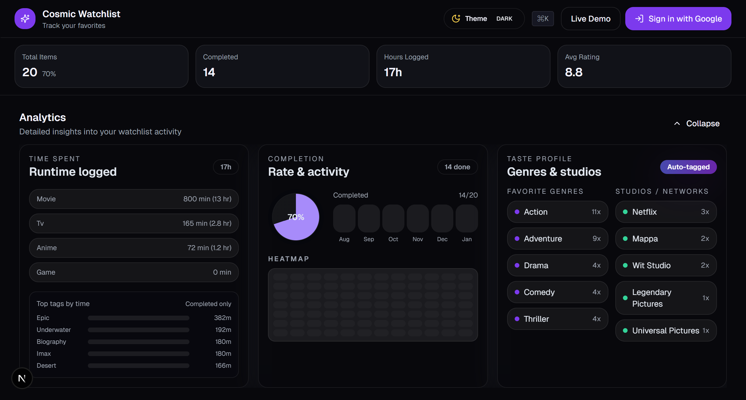Sign in with Google
Screen dimensions: 746x400
coord(678,18)
